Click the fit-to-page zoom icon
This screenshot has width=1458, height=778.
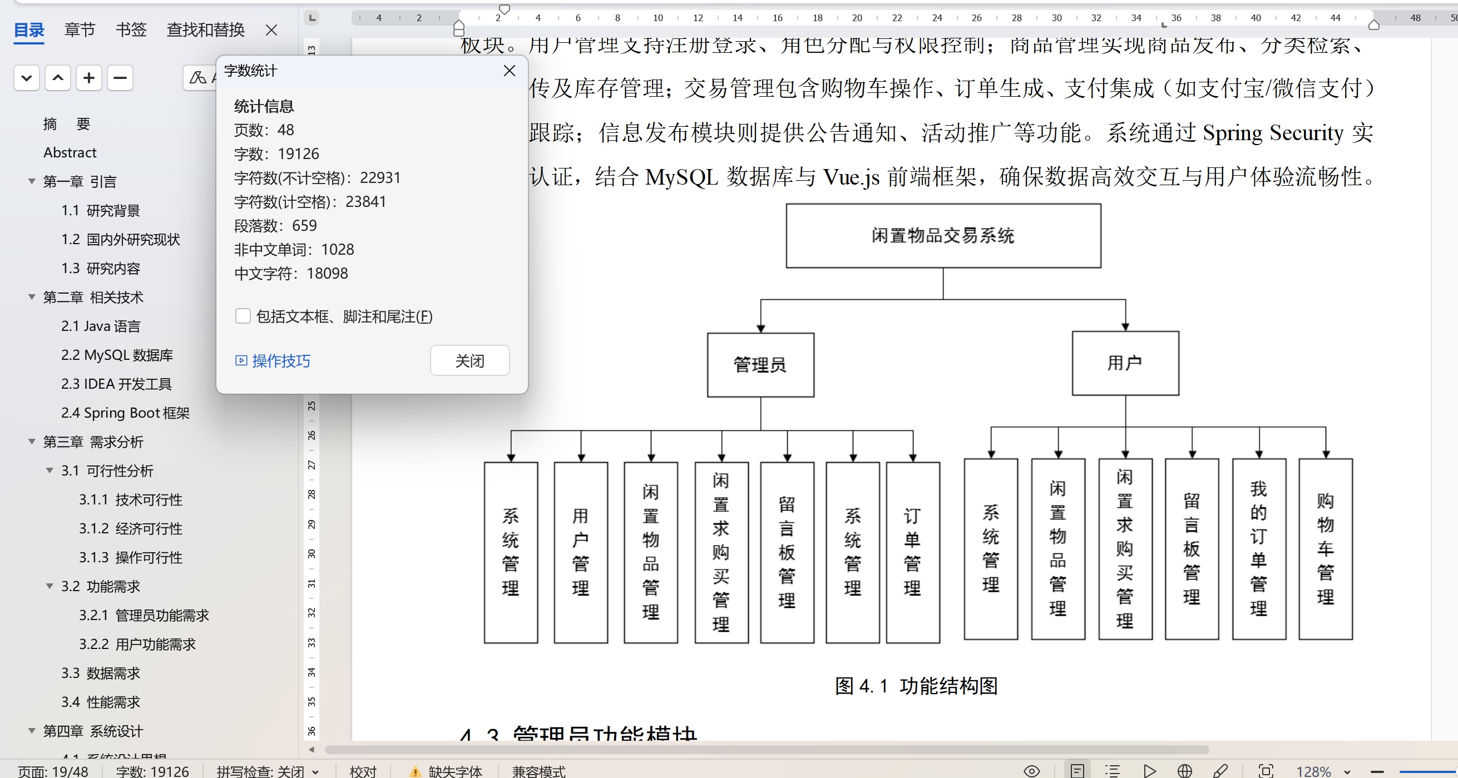tap(1266, 771)
